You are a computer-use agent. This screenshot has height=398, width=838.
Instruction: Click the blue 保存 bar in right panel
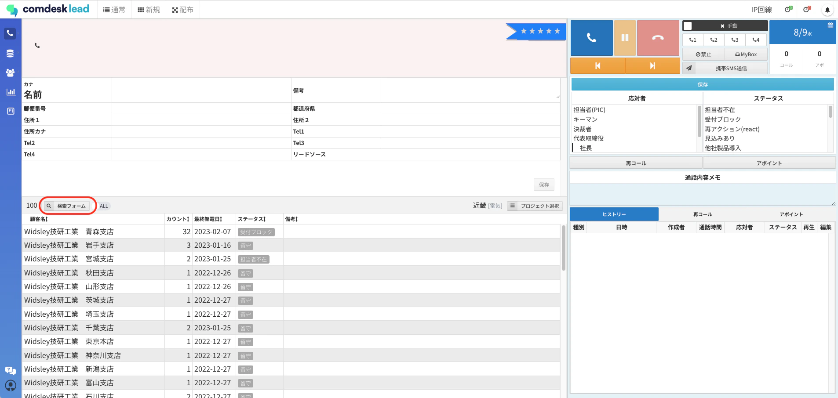pyautogui.click(x=703, y=84)
